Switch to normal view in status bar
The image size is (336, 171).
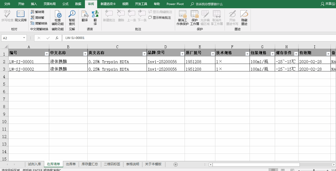pyautogui.click(x=273, y=170)
